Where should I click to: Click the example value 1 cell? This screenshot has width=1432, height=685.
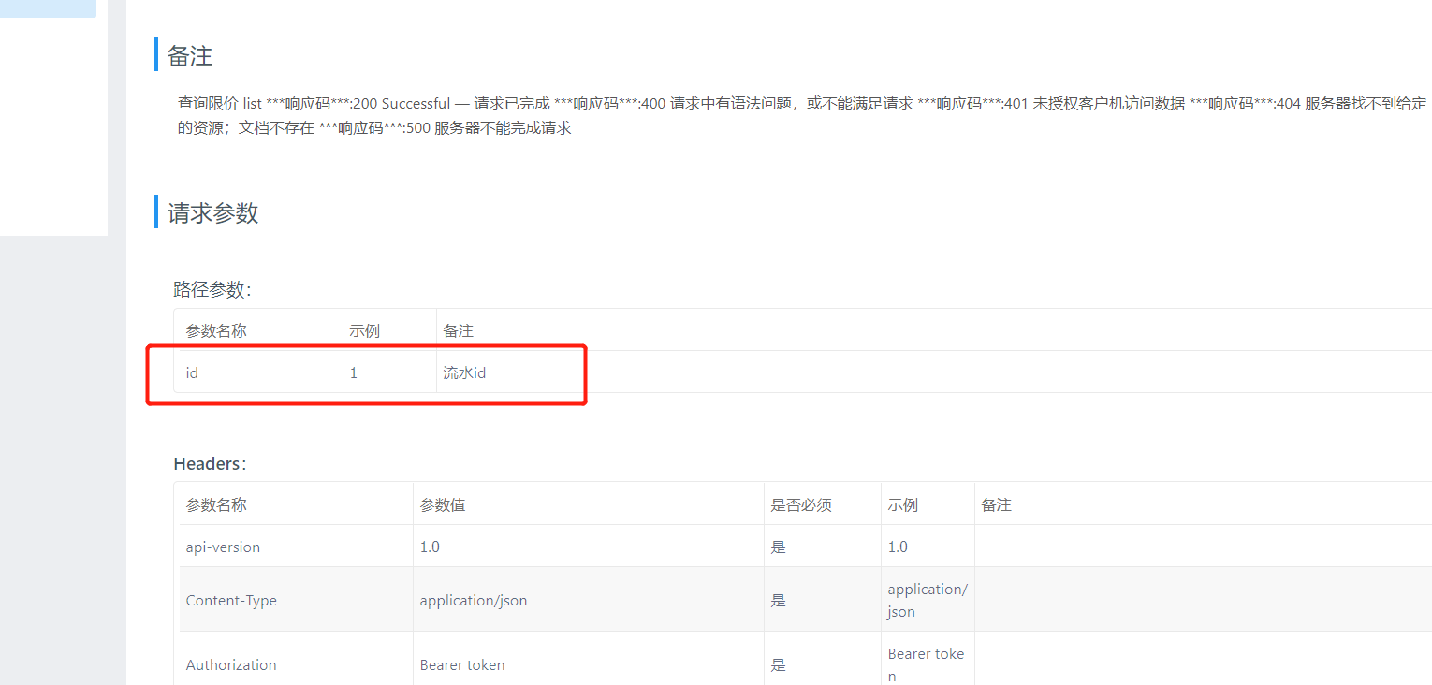click(353, 372)
